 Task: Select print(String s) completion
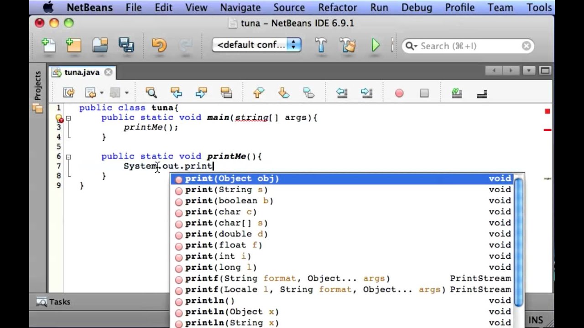click(x=343, y=190)
